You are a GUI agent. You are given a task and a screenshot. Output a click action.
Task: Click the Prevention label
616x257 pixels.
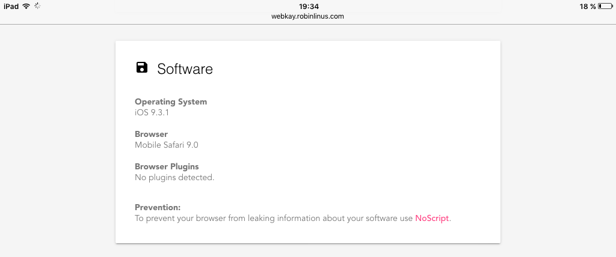click(x=158, y=208)
